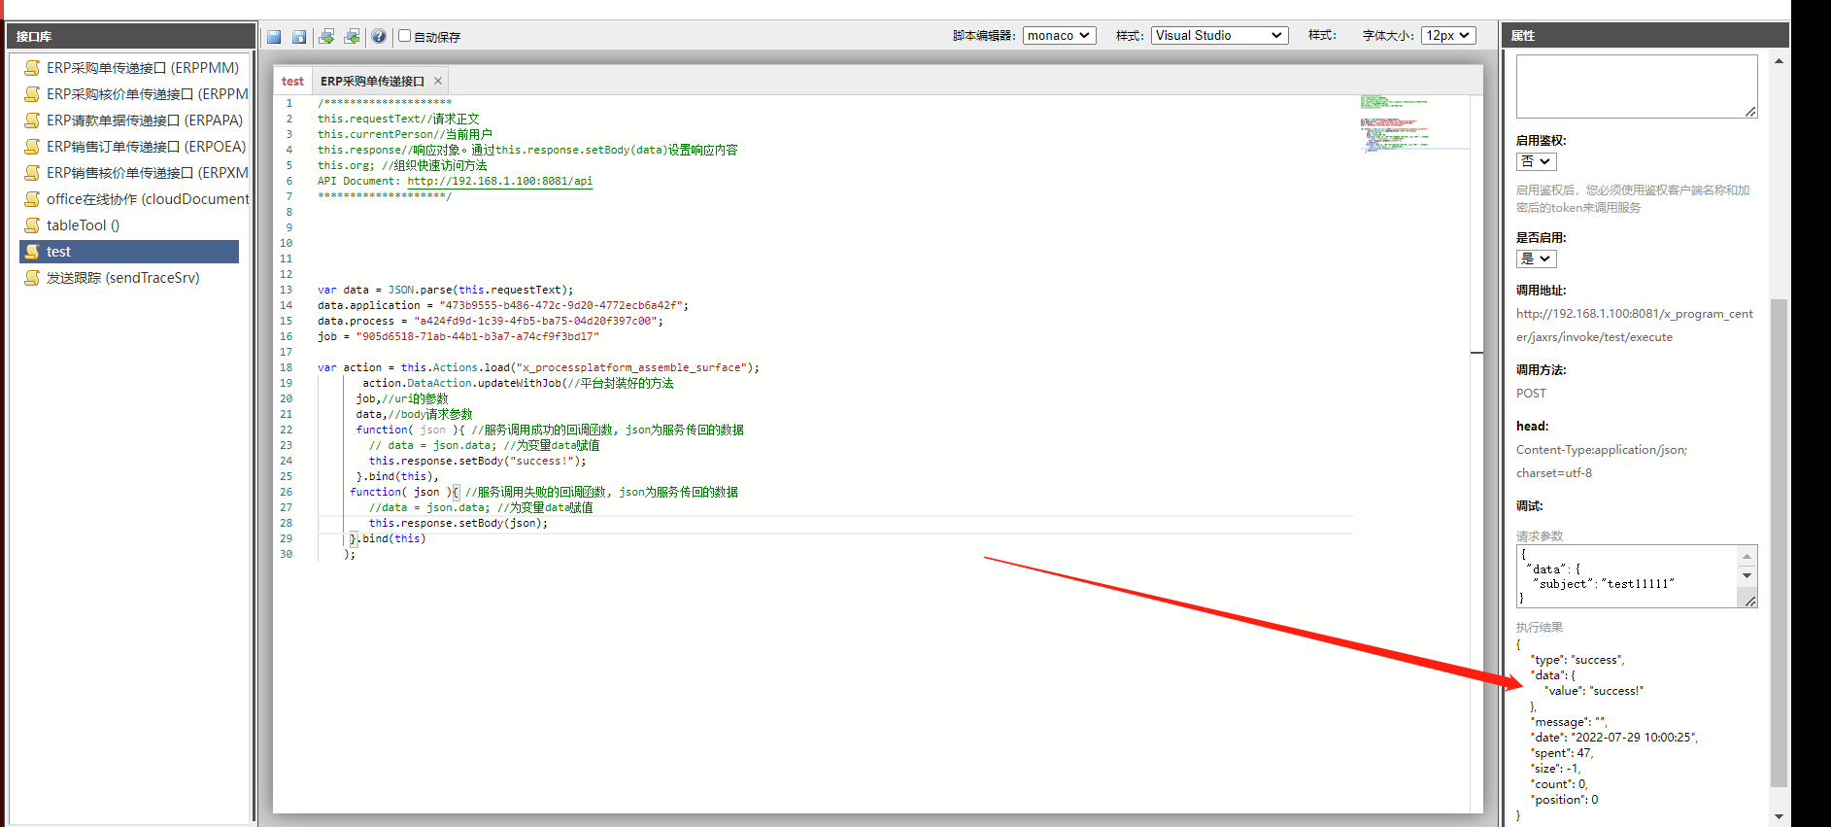1831x827 pixels.
Task: Expand the Visual Studio style dropdown
Action: [x=1219, y=35]
